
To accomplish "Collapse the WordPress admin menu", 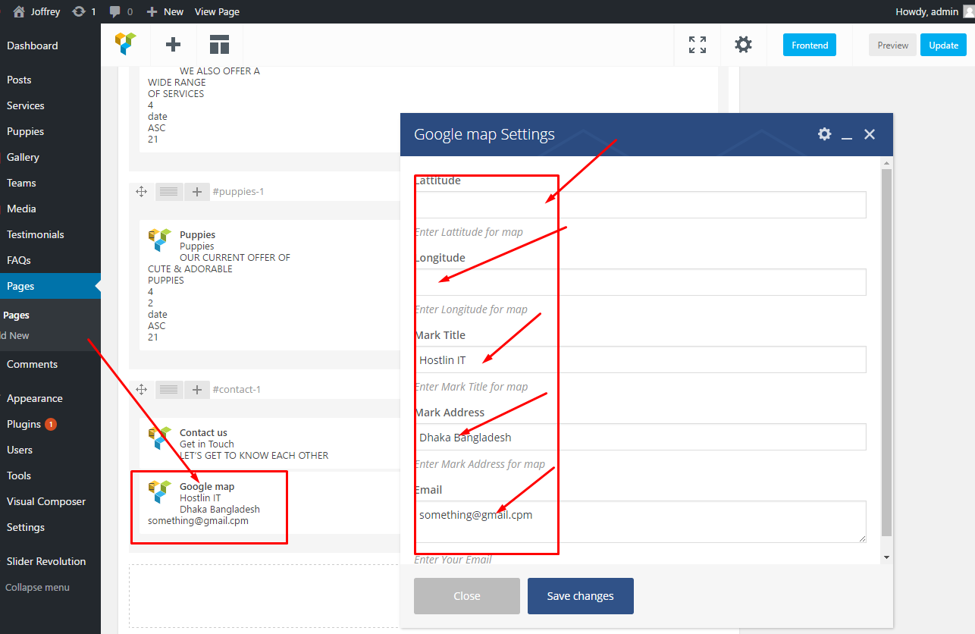I will tap(38, 587).
